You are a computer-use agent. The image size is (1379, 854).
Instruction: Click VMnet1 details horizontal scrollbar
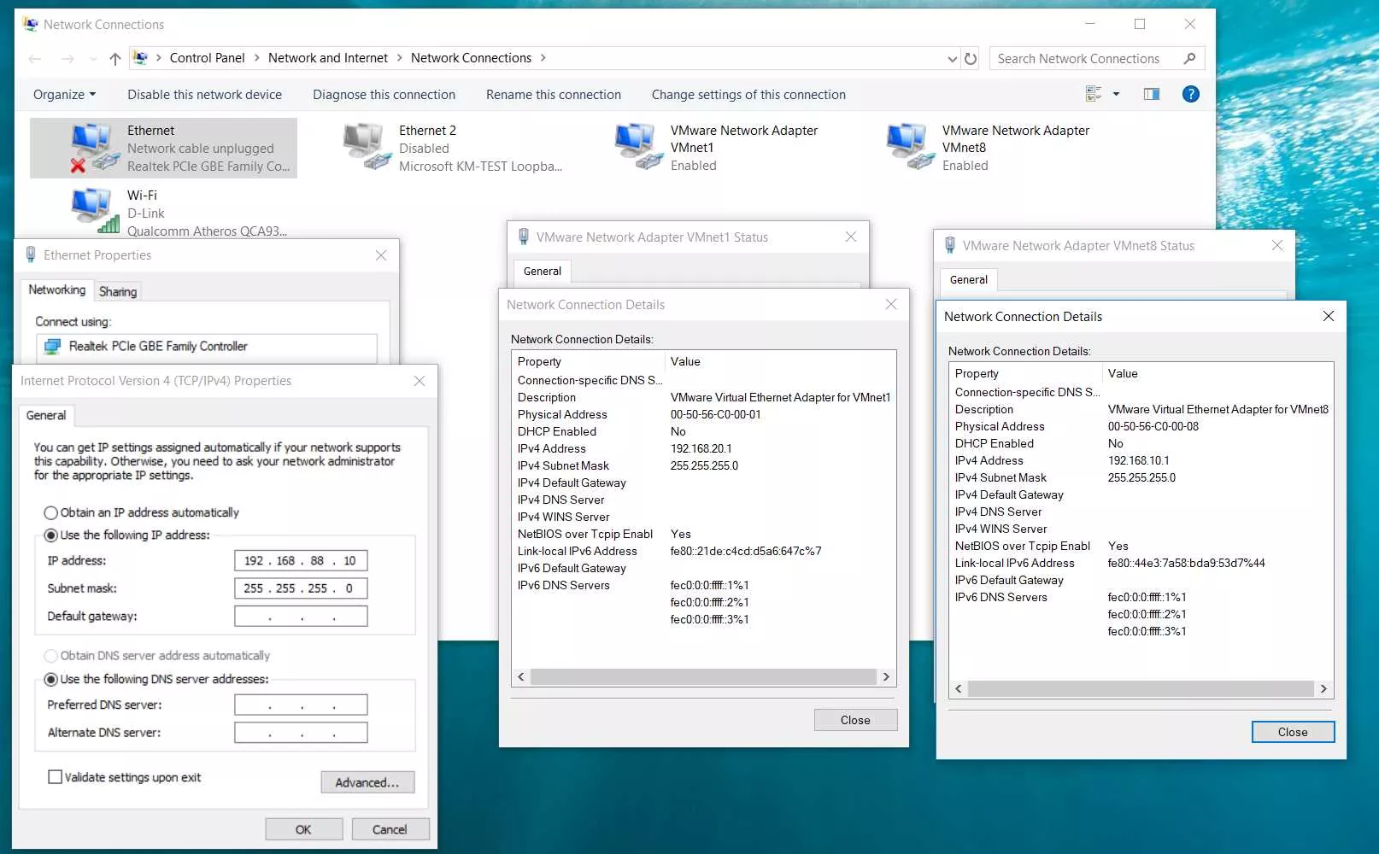(x=703, y=676)
